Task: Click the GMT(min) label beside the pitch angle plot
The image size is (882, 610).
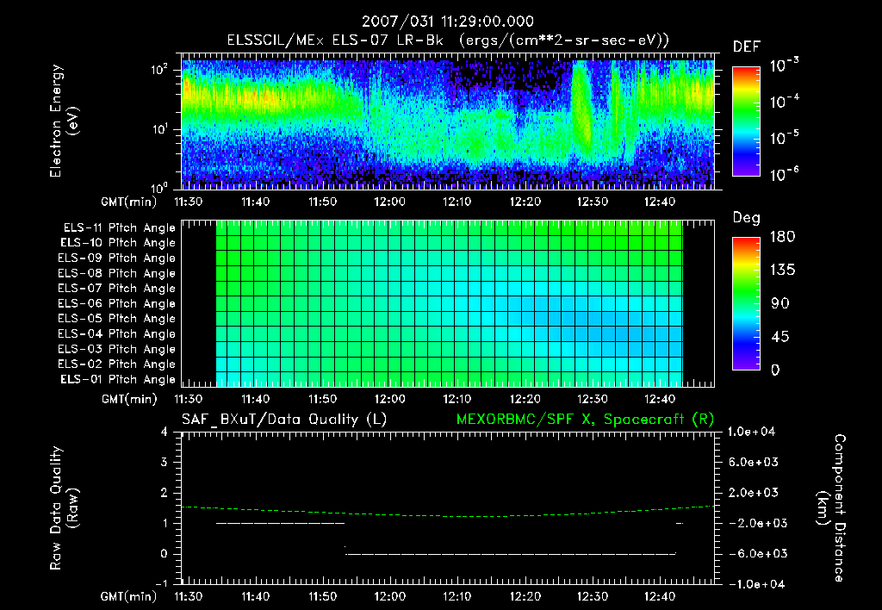Action: [129, 400]
